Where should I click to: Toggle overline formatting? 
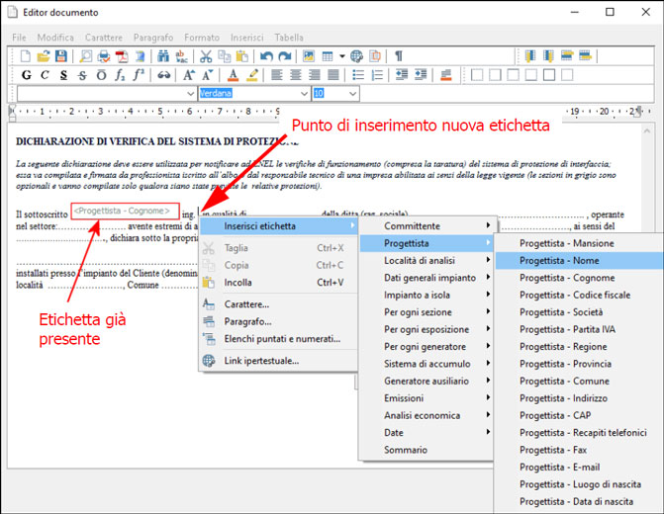101,75
